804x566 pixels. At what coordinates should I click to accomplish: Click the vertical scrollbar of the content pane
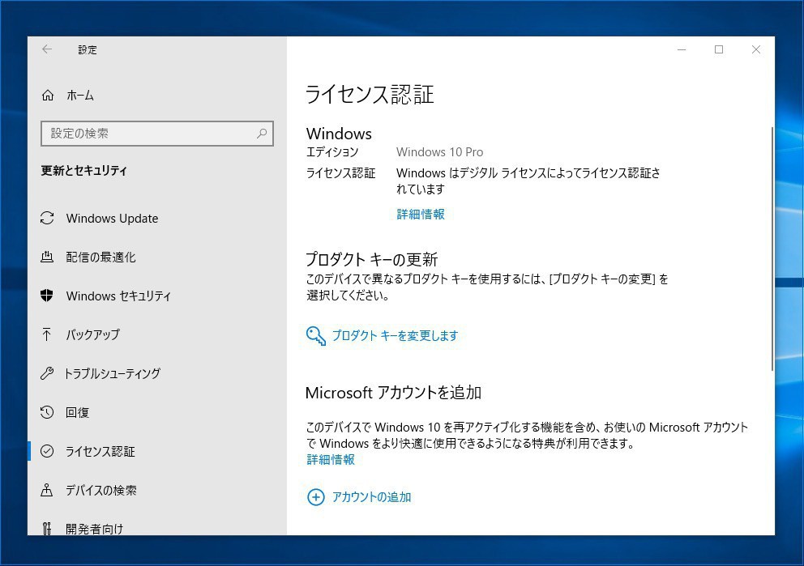(772, 249)
